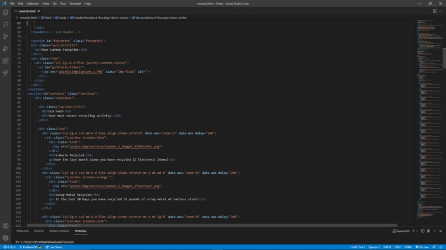Click the vertical scrollbar thumb
This screenshot has width=446, height=250.
pyautogui.click(x=444, y=58)
